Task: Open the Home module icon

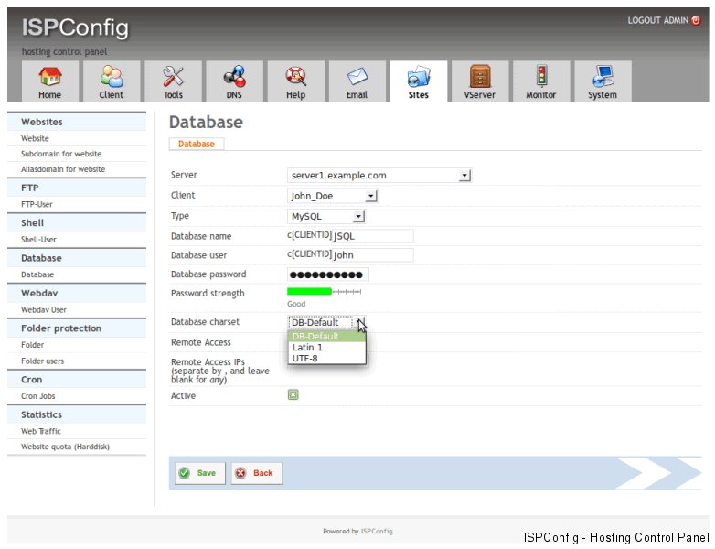Action: [x=49, y=76]
